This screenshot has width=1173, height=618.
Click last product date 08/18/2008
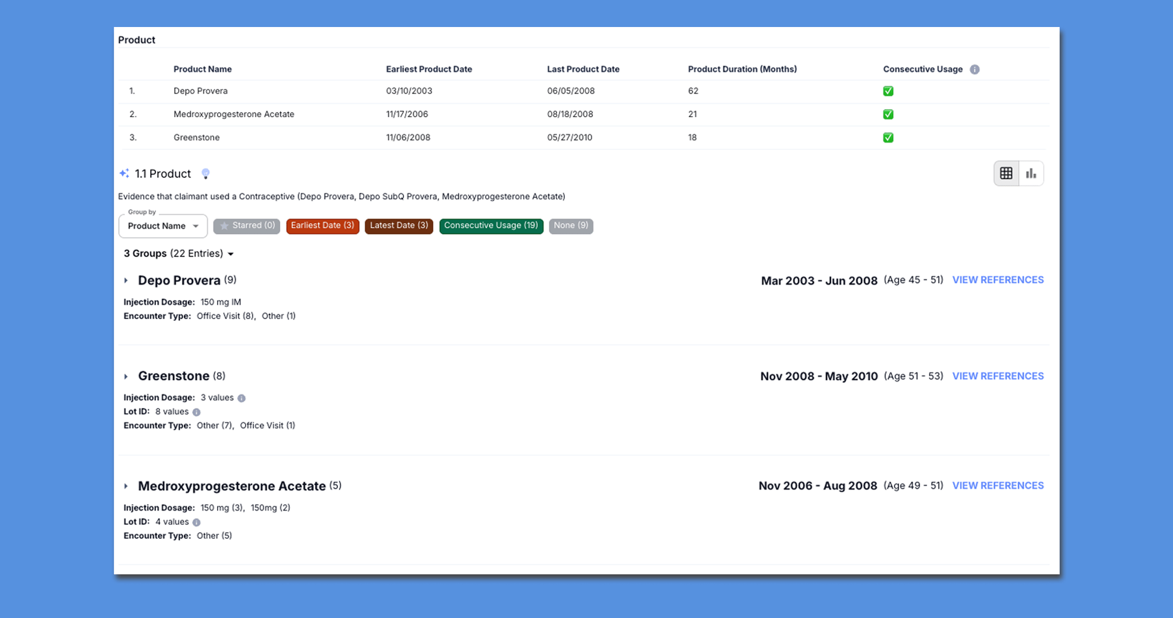tap(570, 114)
